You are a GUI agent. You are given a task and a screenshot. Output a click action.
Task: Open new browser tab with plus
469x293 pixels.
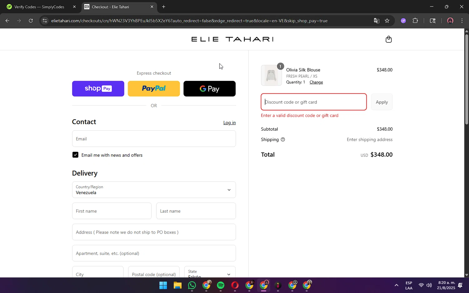164,7
